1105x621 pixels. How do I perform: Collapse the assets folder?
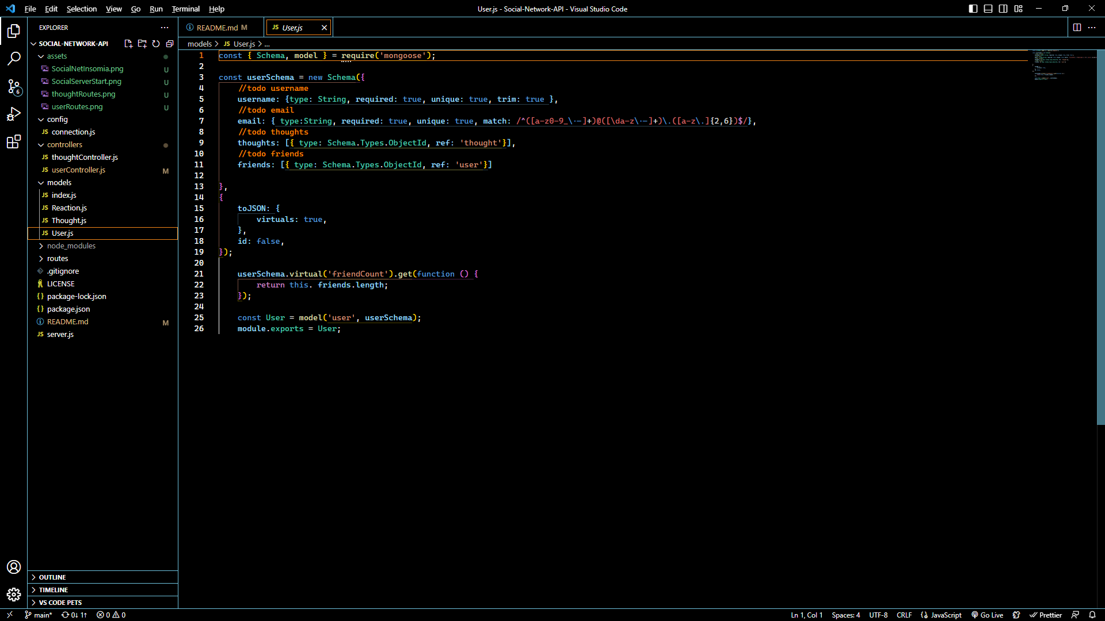coord(56,56)
